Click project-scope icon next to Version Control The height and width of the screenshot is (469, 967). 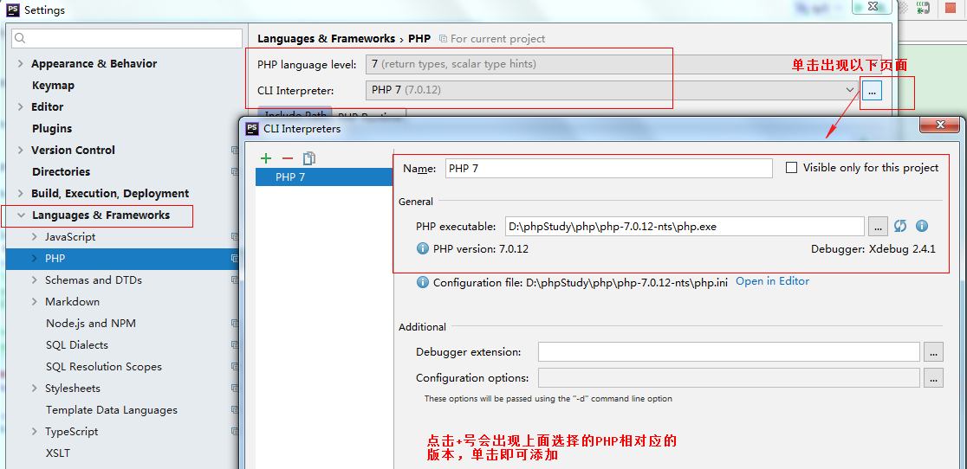pyautogui.click(x=234, y=150)
